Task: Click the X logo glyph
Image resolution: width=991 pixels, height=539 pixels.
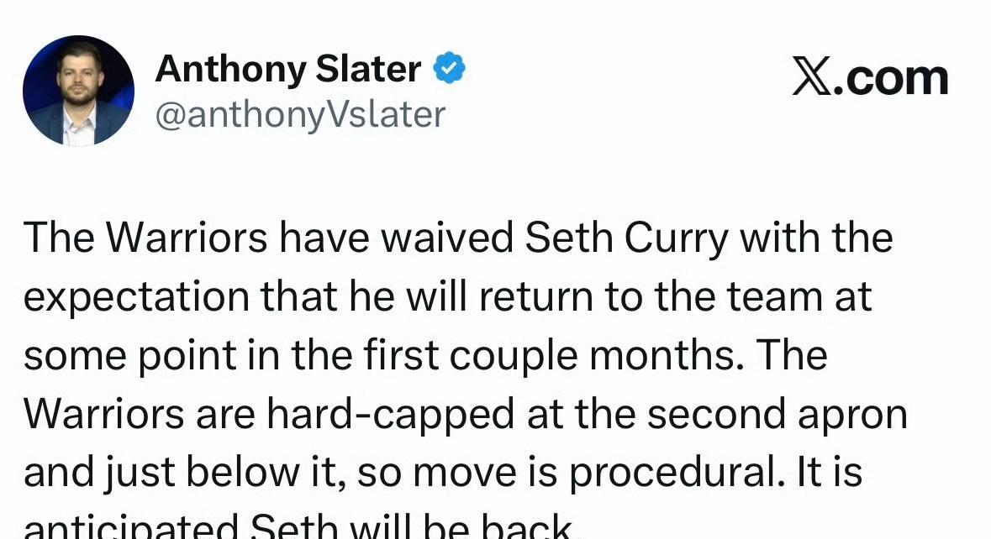Action: tap(810, 78)
